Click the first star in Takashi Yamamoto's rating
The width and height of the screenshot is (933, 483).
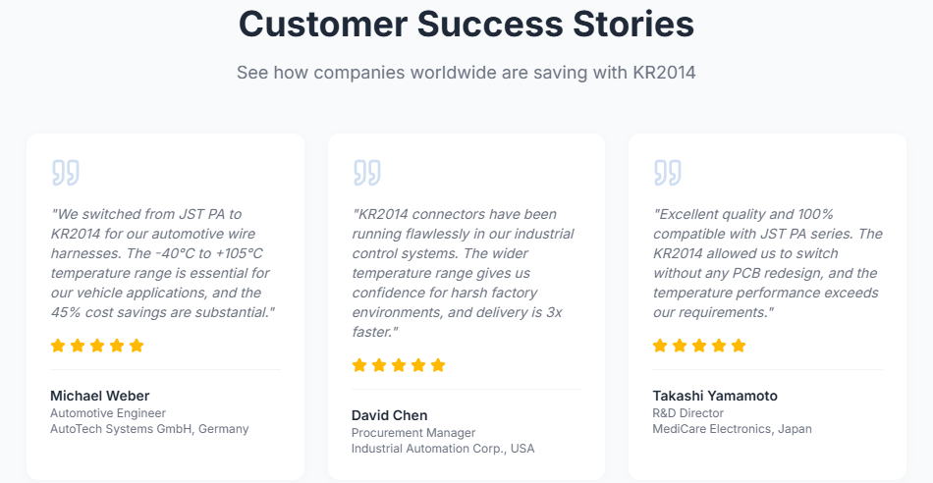(x=660, y=346)
